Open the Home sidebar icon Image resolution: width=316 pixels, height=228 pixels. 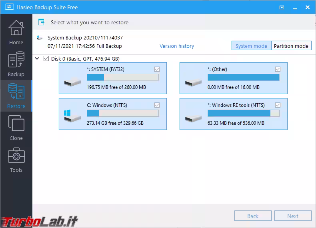point(16,29)
